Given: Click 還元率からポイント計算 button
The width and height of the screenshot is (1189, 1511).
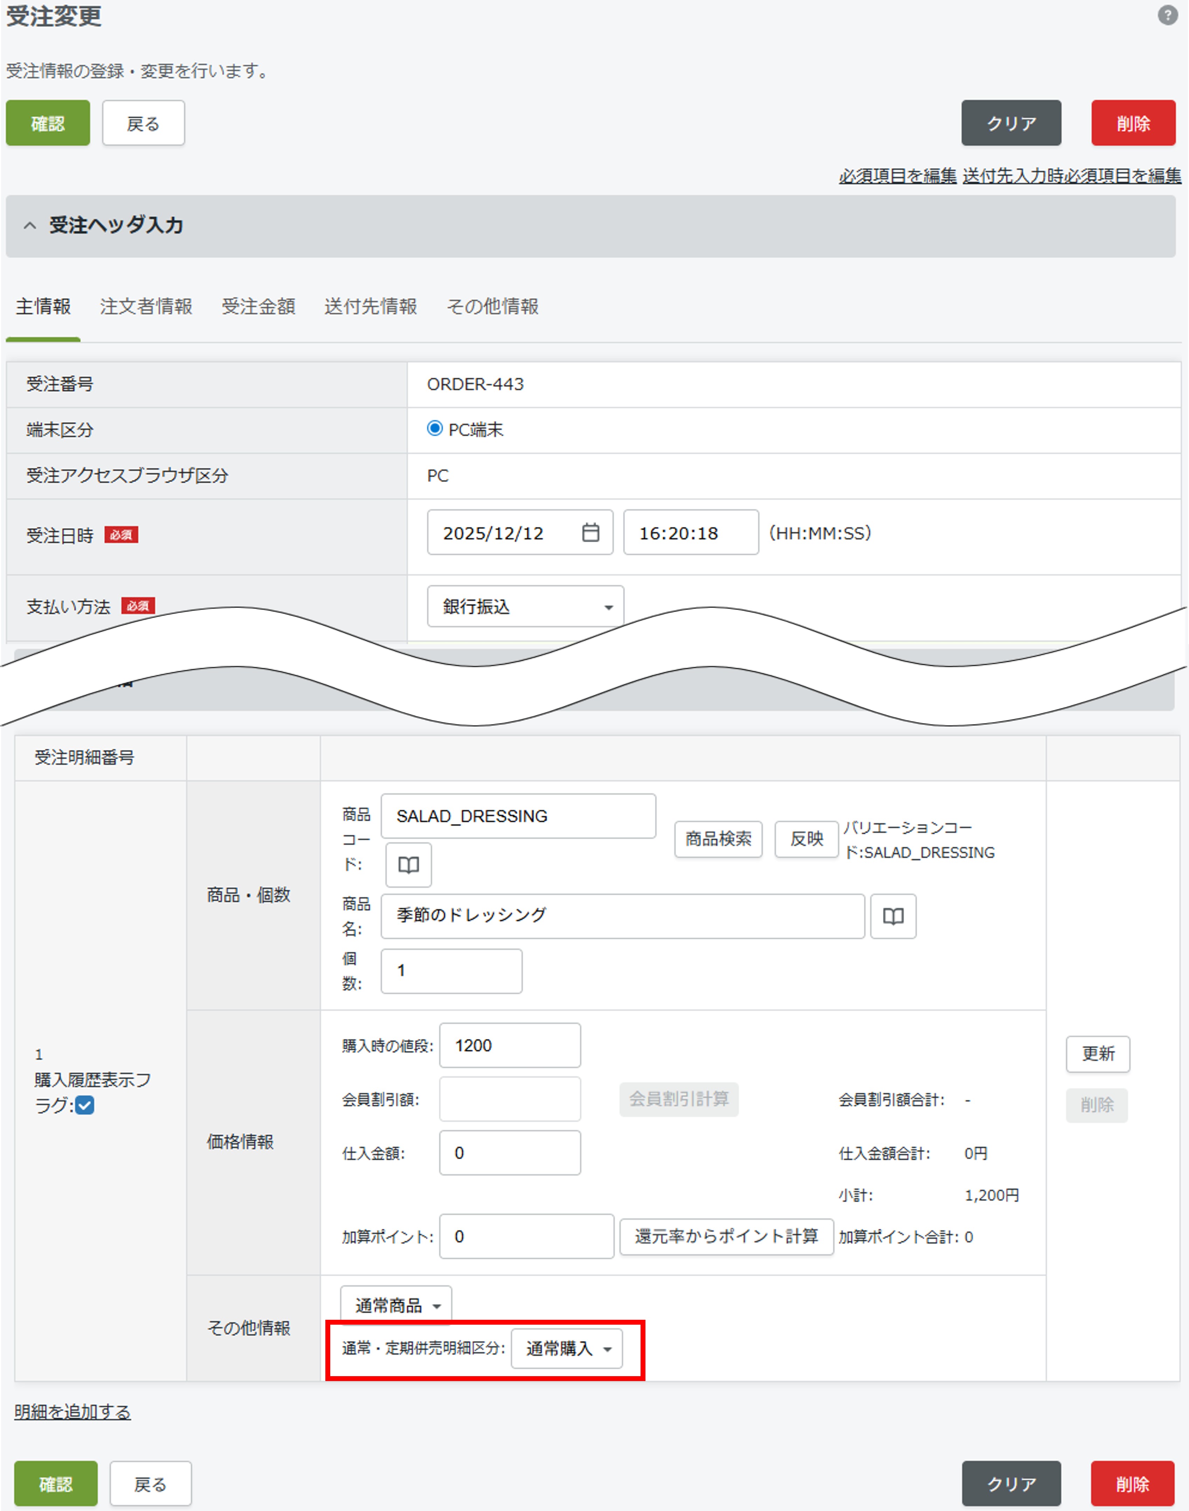Looking at the screenshot, I should click(727, 1237).
